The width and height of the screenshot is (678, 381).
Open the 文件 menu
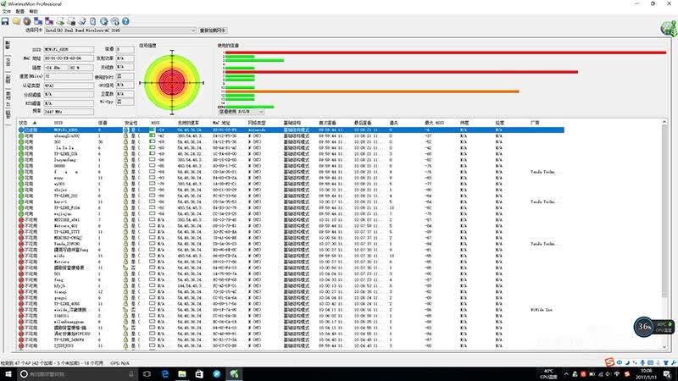pos(7,11)
